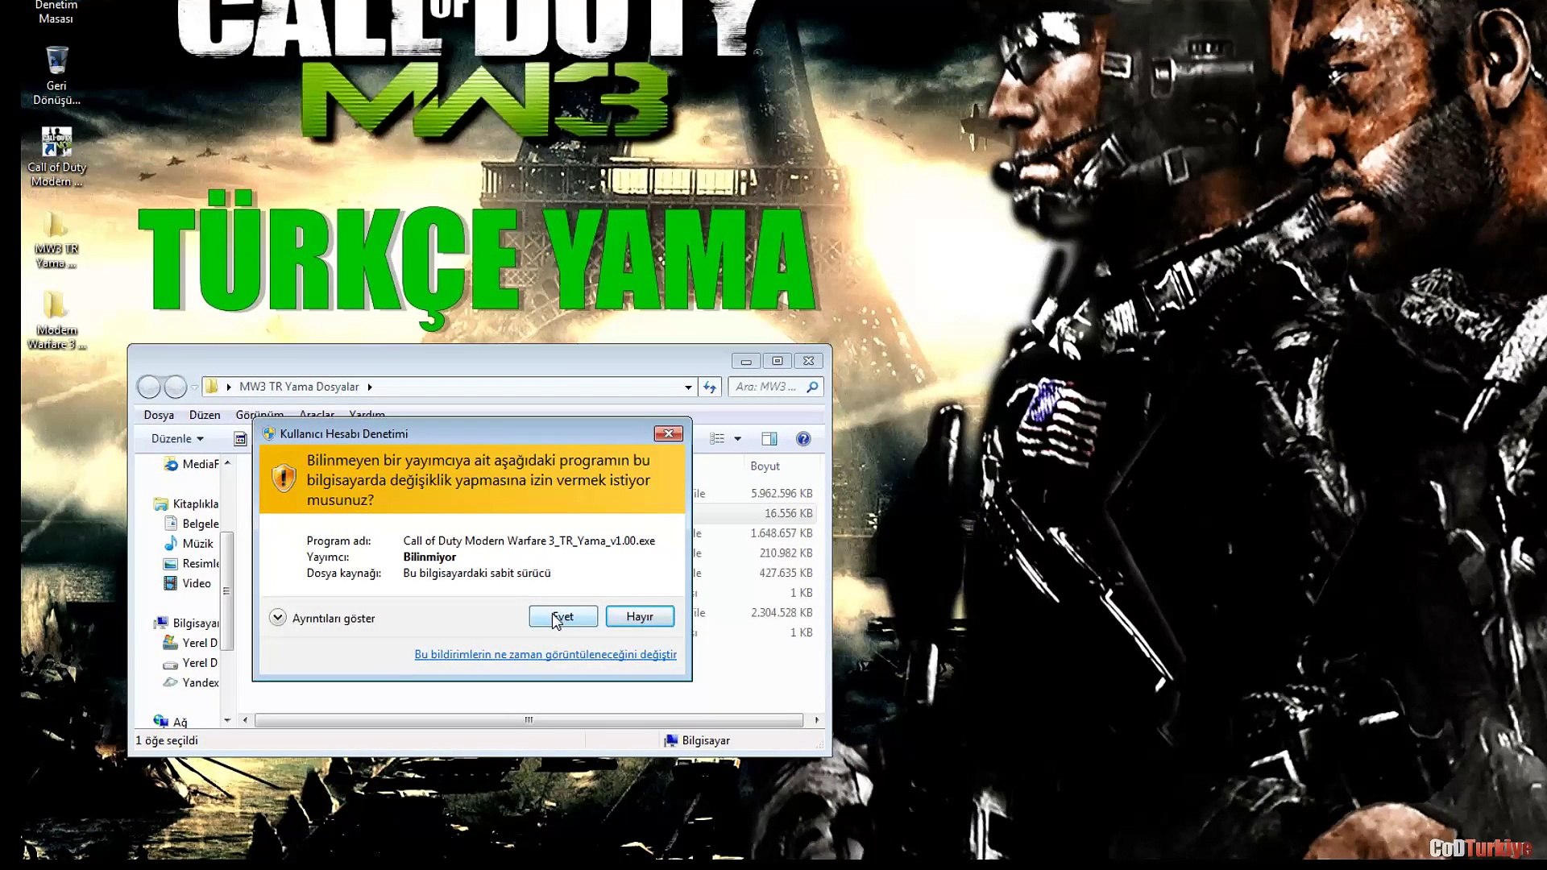Screen dimensions: 1547x870
Task: Click Evet to allow the program
Action: [563, 617]
